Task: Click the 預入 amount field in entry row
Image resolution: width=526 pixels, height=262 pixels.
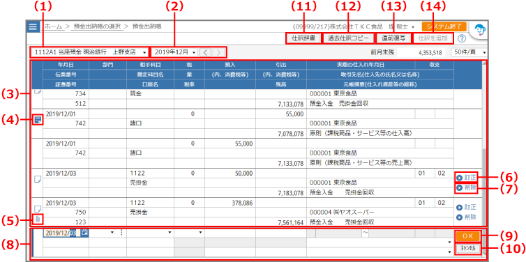Action: pos(230,233)
